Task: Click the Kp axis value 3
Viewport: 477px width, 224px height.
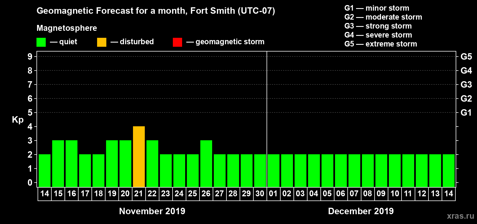Action: click(30, 141)
